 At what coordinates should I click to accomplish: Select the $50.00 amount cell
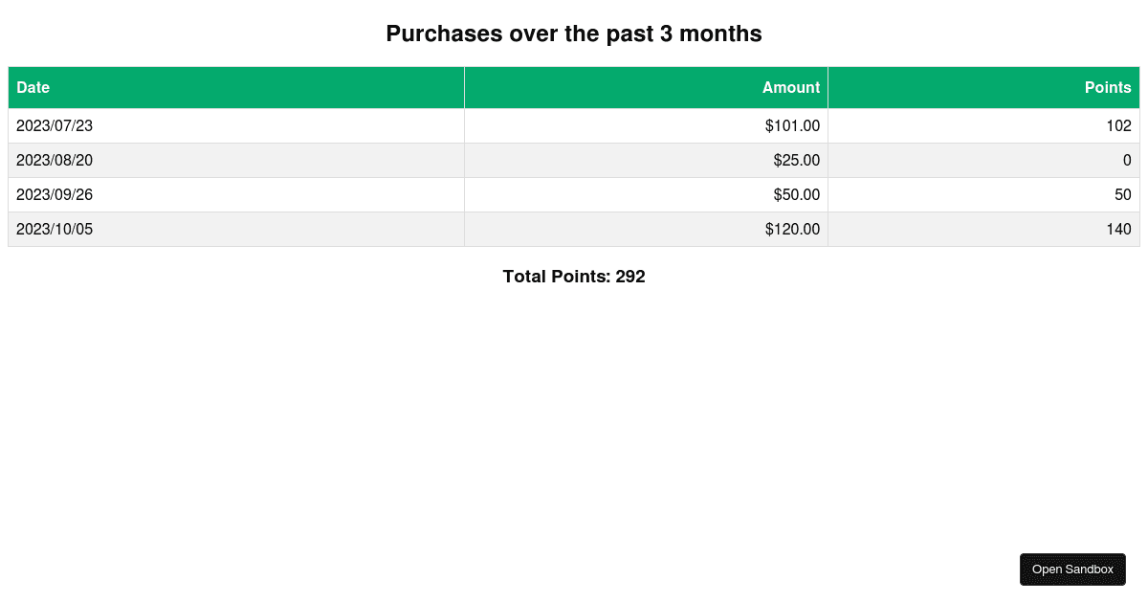click(647, 194)
